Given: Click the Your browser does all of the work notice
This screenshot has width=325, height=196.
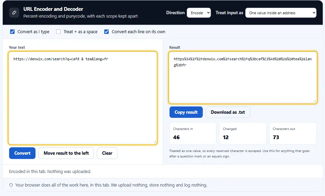Looking at the screenshot, I should 111,185.
